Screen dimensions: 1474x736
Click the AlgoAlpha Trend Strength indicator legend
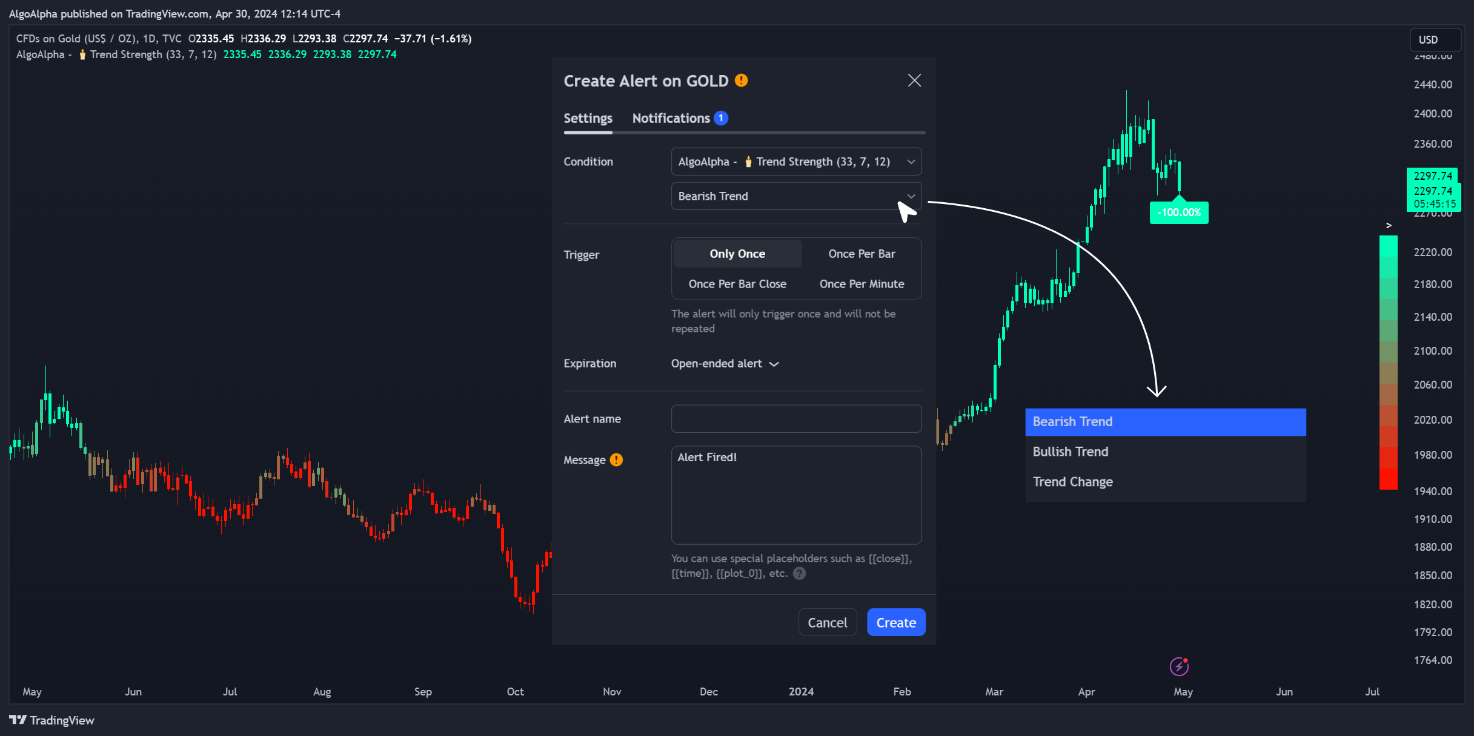click(116, 54)
